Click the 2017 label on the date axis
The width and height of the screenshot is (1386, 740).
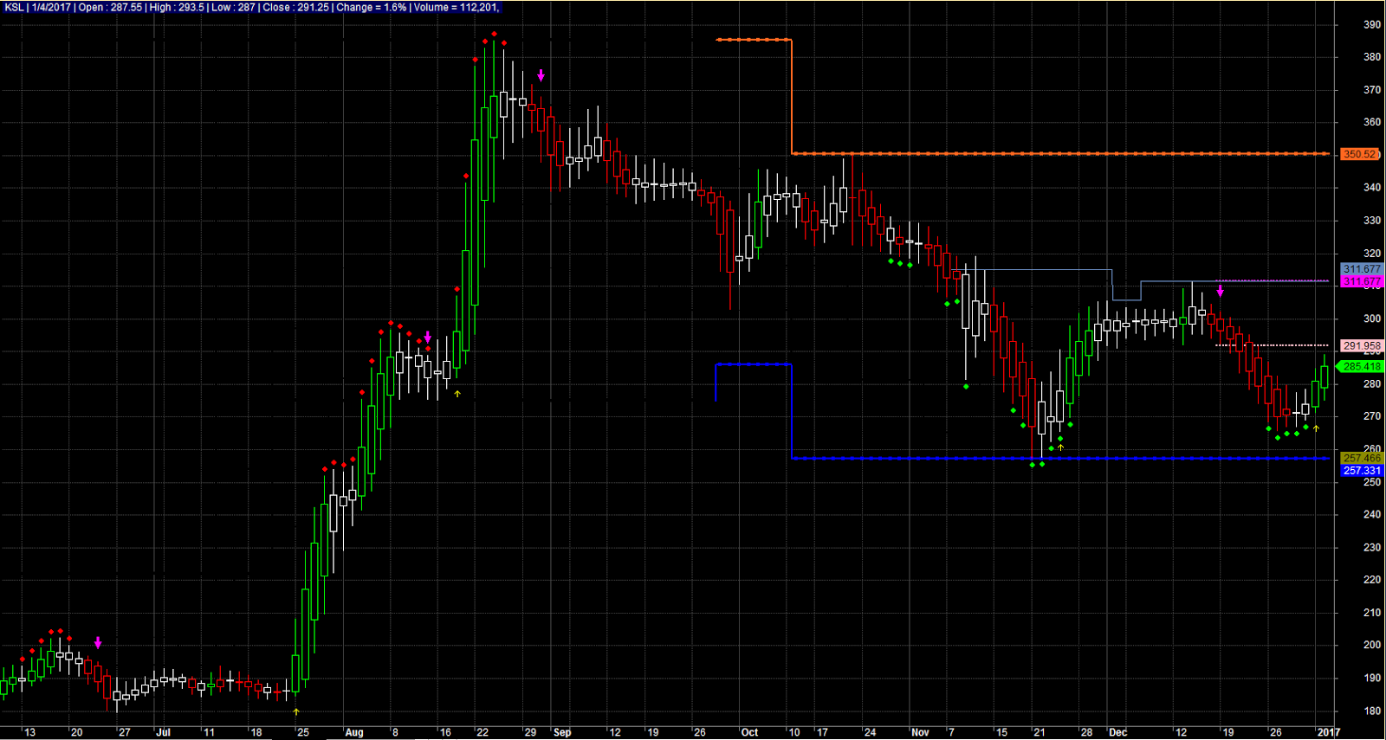(x=1328, y=732)
